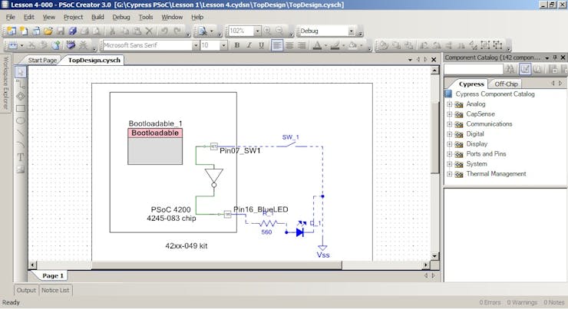
Task: Click the open folder toolbar icon
Action: coord(48,31)
